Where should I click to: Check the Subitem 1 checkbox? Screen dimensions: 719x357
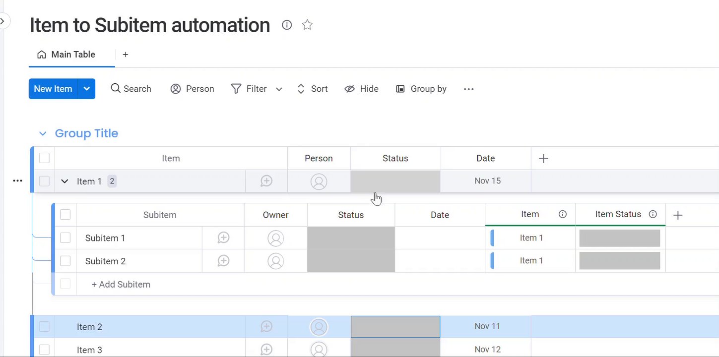point(65,238)
